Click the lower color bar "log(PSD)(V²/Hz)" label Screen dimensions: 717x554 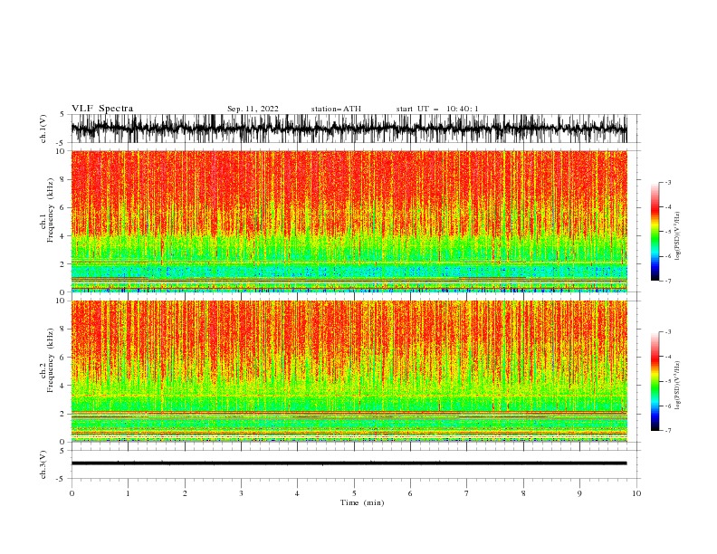point(678,386)
